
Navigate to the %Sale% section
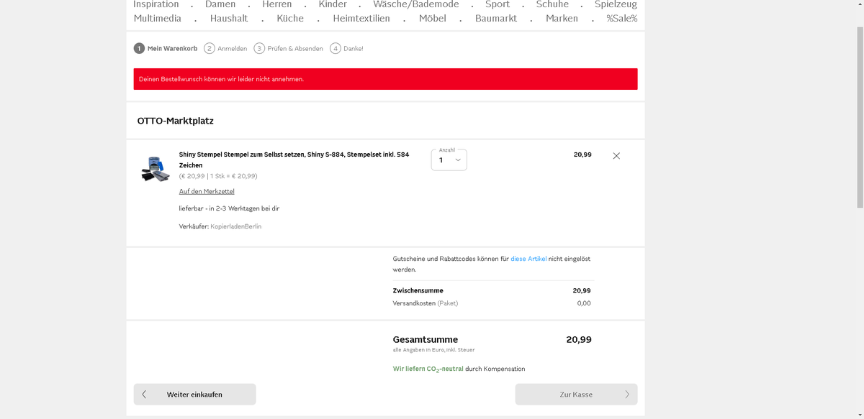click(621, 18)
